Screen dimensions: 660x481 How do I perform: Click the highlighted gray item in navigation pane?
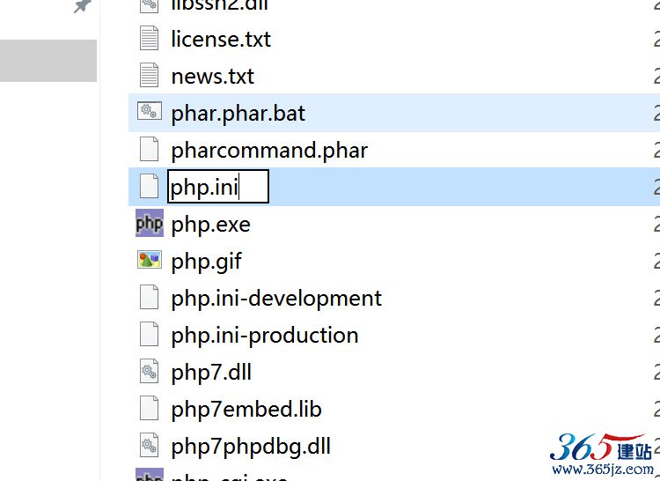(48, 61)
